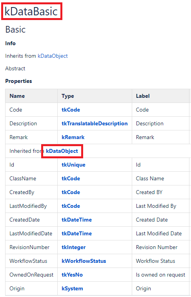The image size is (191, 297).
Task: Open the kSystem type link
Action: coord(72,289)
